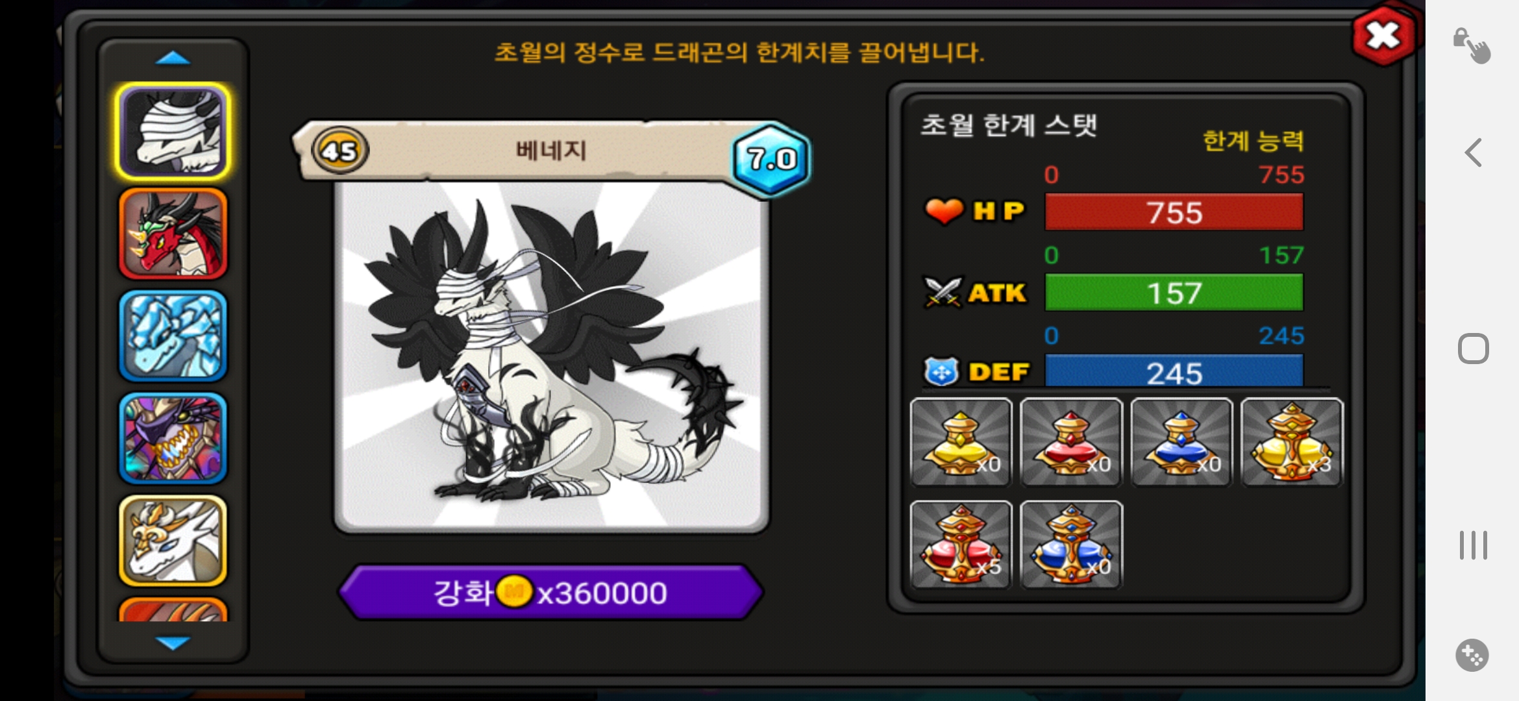The height and width of the screenshot is (701, 1519).
Task: Choose the purple fanged dragon portrait
Action: point(173,438)
